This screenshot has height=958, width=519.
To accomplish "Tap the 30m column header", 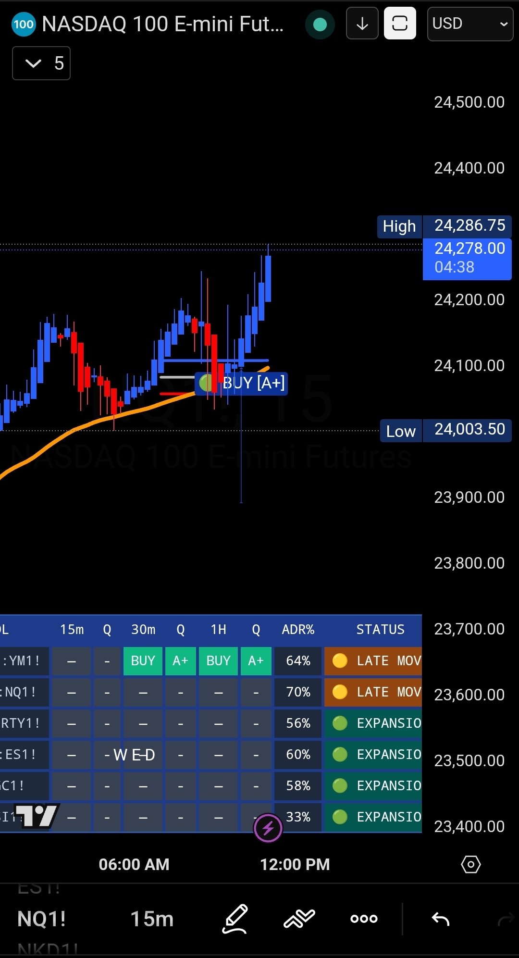I will [x=143, y=630].
